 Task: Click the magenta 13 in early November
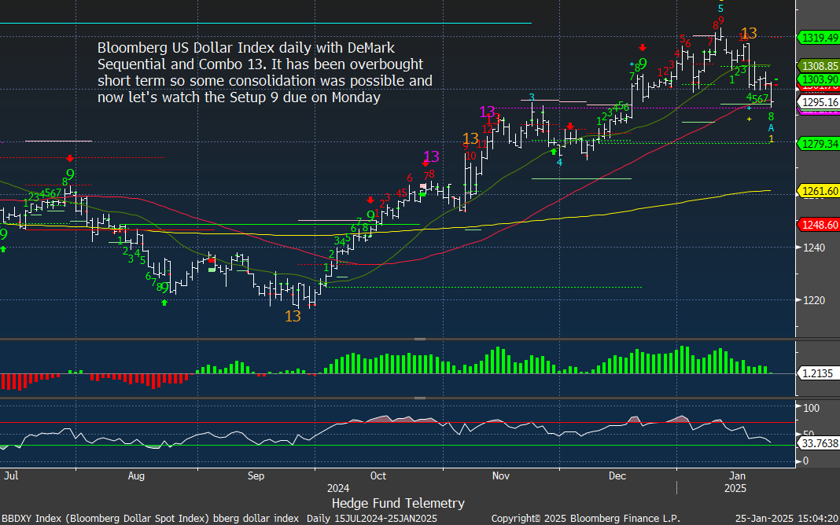487,112
